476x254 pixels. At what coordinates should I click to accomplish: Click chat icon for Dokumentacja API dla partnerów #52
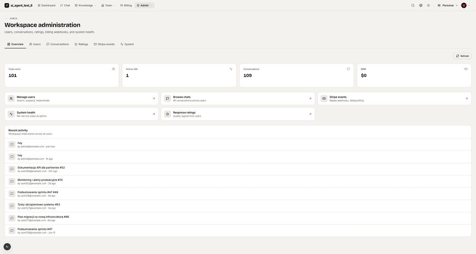point(12,169)
